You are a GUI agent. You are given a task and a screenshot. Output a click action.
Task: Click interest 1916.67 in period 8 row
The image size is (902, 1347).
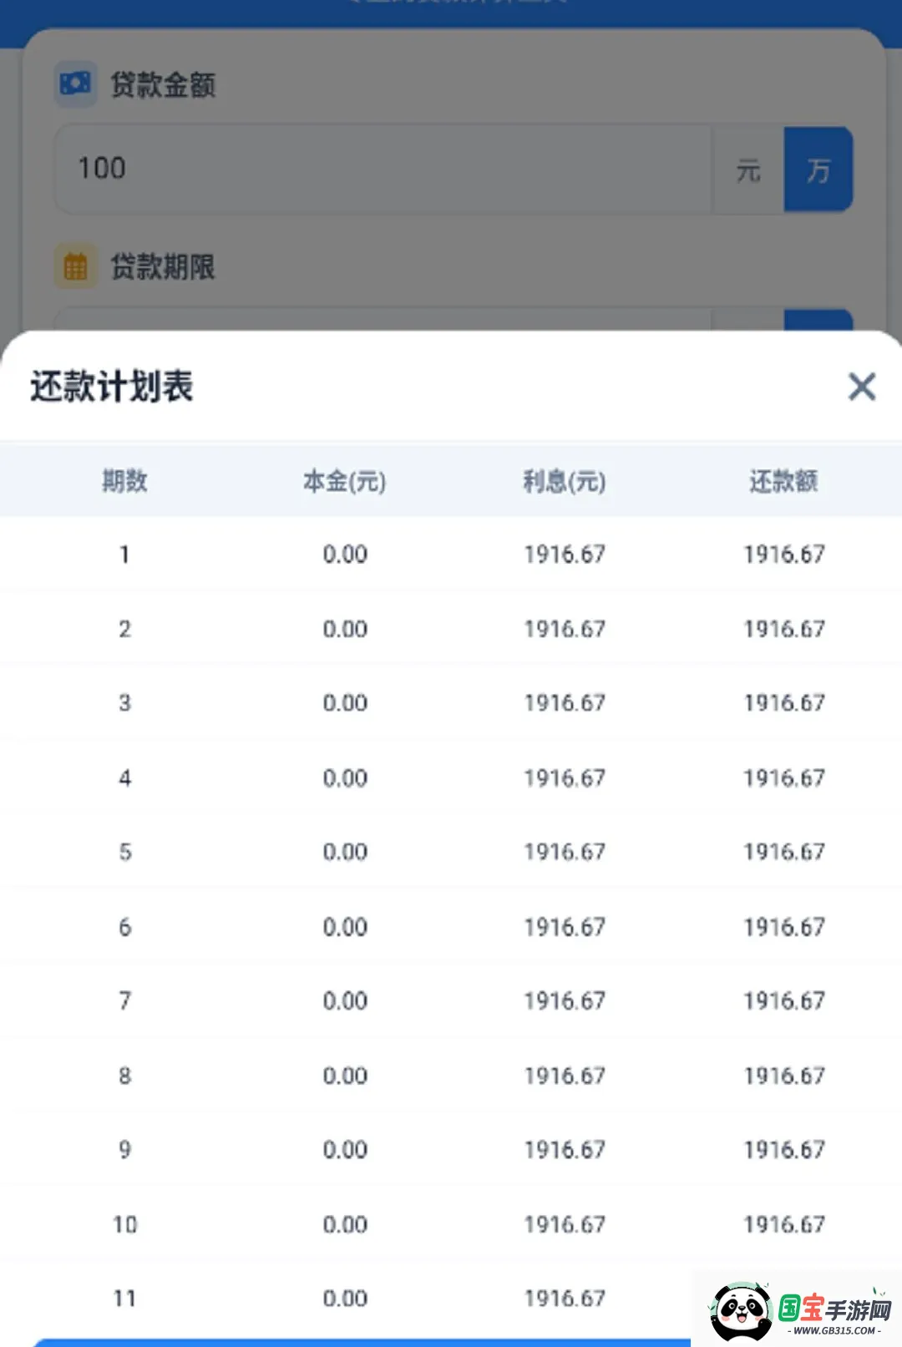[565, 1076]
